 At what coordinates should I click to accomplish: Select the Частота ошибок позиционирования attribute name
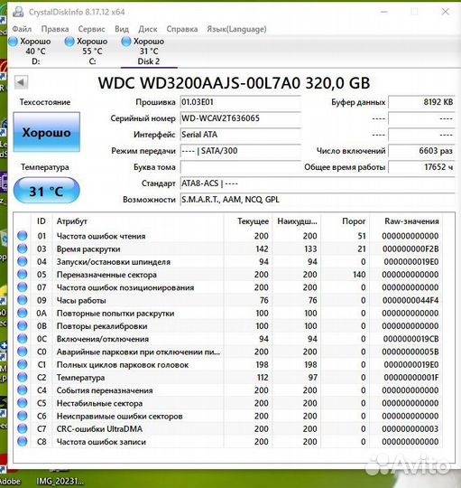[125, 288]
